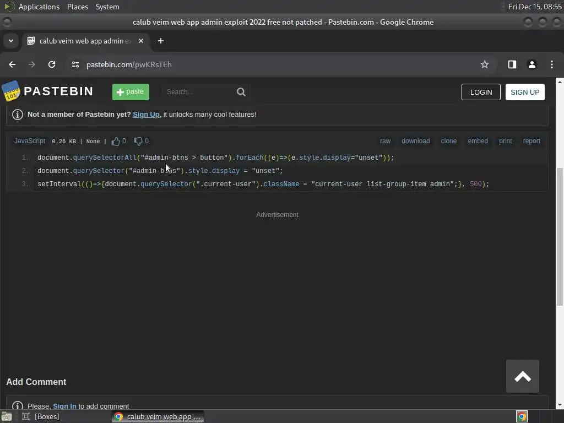
Task: Click the date and time clock
Action: point(534,7)
